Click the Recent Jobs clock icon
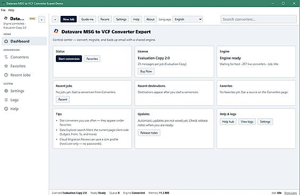Viewport: 300px width, 195px height. (6, 75)
